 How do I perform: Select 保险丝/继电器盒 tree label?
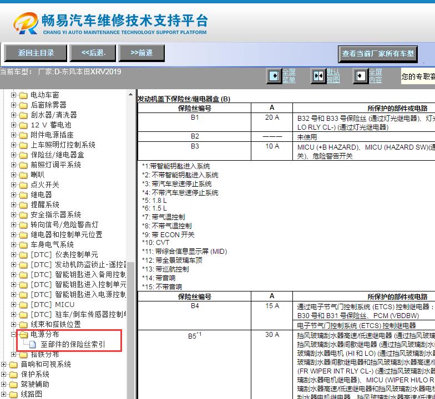57,155
